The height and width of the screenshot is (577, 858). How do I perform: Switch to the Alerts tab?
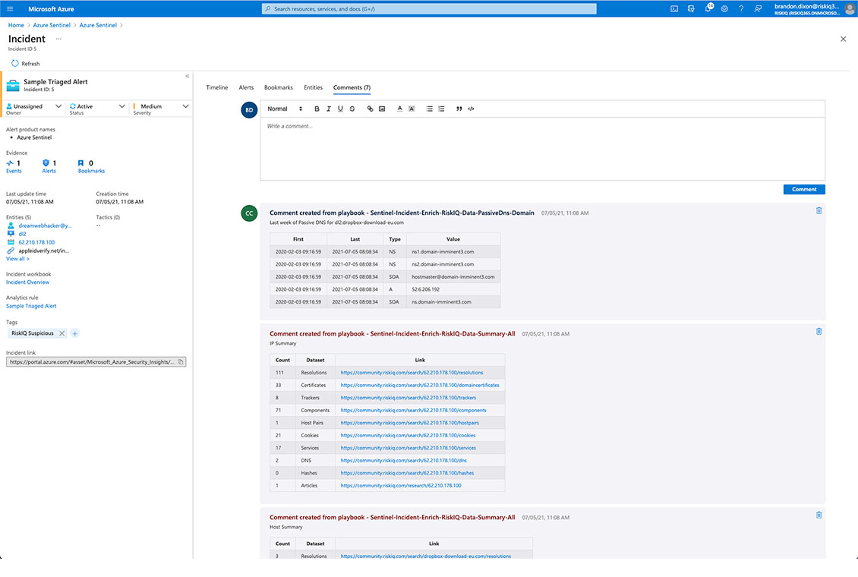click(x=246, y=87)
